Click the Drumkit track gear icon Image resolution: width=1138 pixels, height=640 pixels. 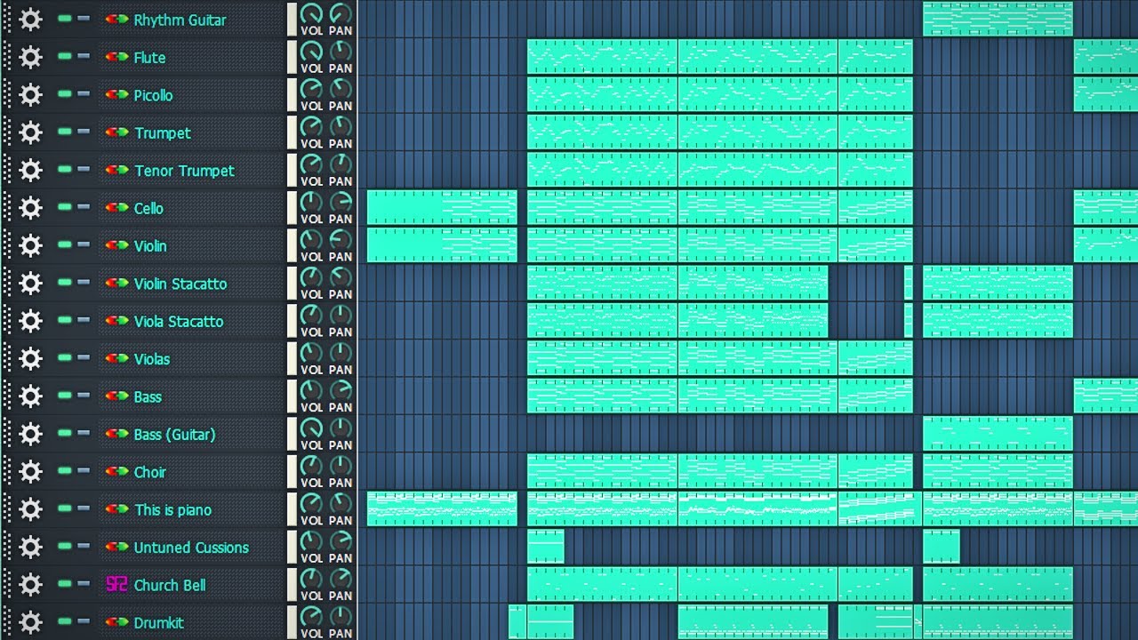(x=30, y=622)
